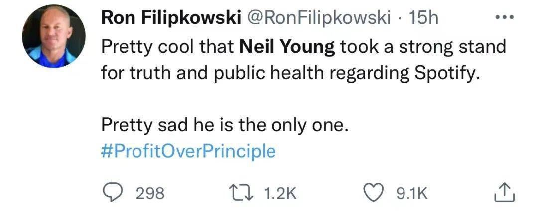Open the three-dot more options menu
The height and width of the screenshot is (219, 538).
pyautogui.click(x=504, y=19)
